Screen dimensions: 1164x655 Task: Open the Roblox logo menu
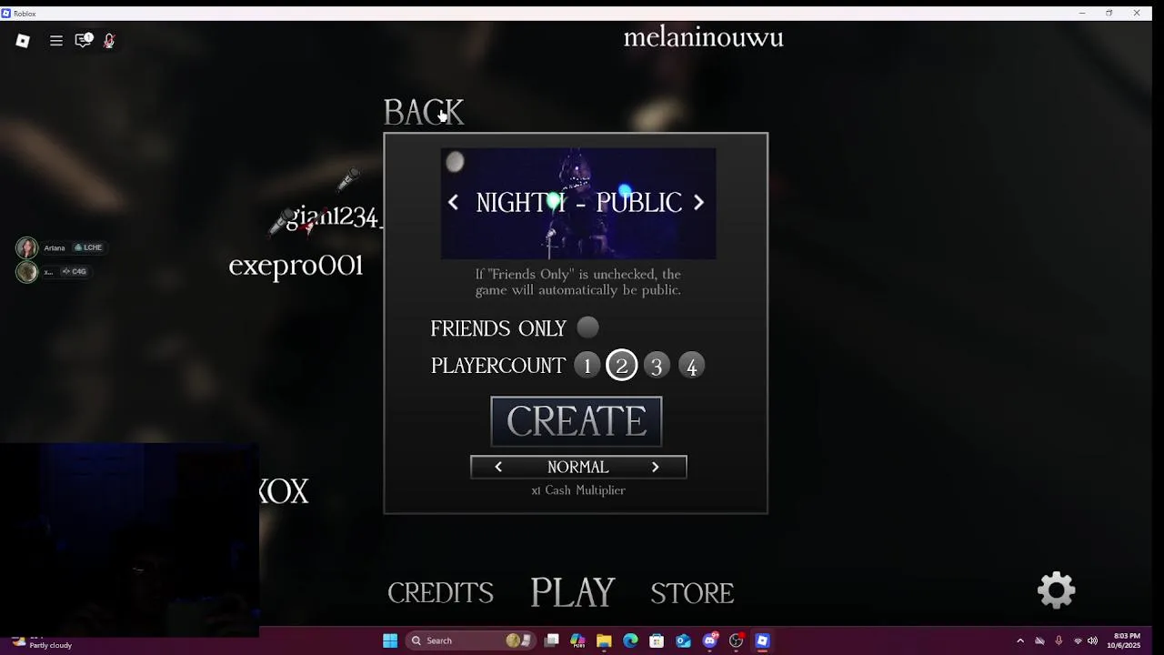23,40
